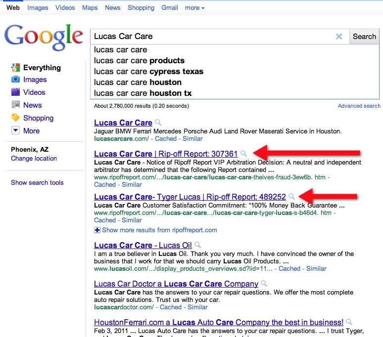Preview Rip-off Report 307361 with magnifier icon

coord(243,153)
